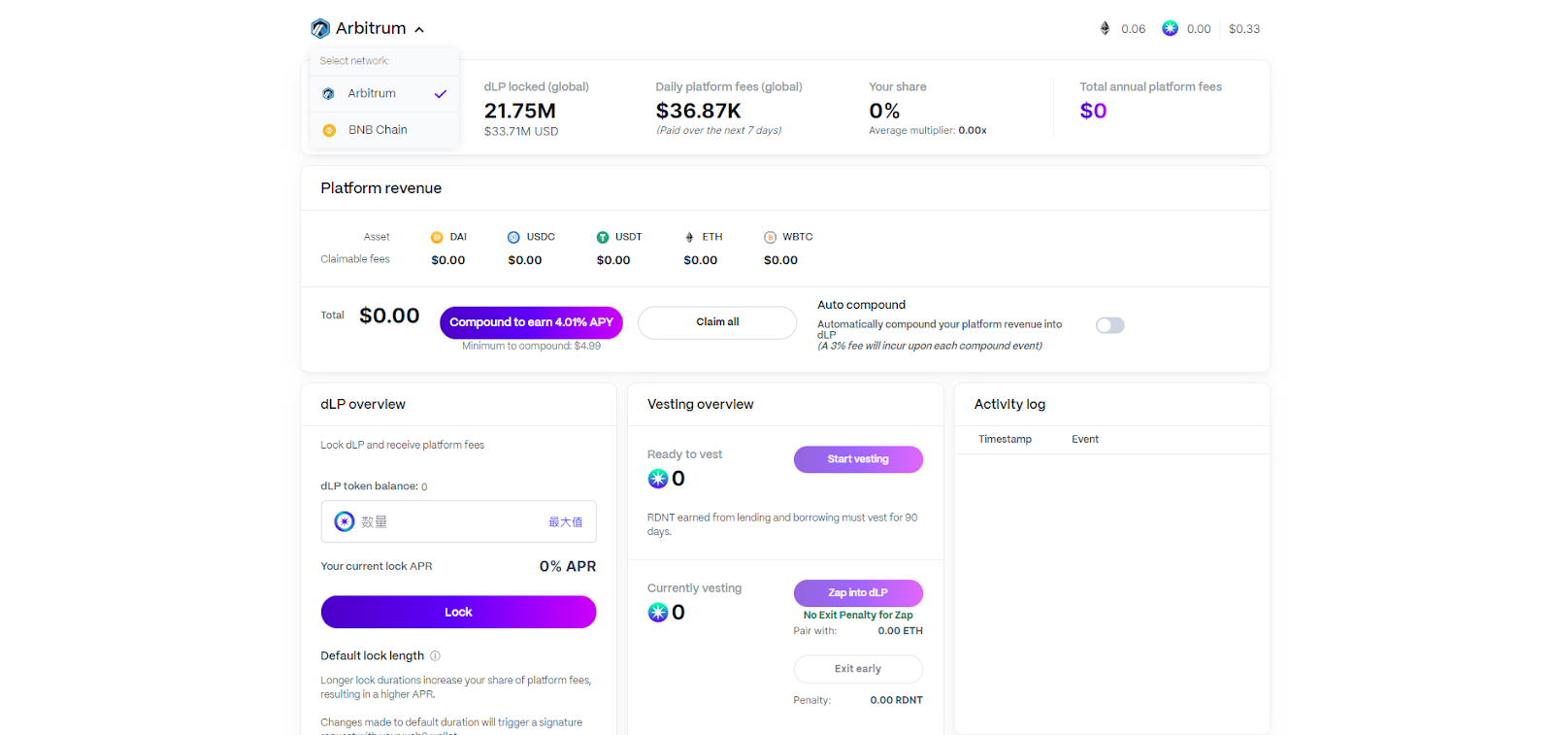Click the Zap into dLP button
The height and width of the screenshot is (735, 1553).
tap(858, 593)
